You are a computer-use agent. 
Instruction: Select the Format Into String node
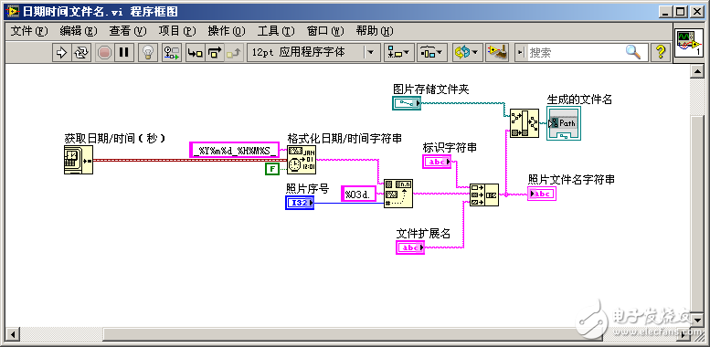click(x=398, y=194)
